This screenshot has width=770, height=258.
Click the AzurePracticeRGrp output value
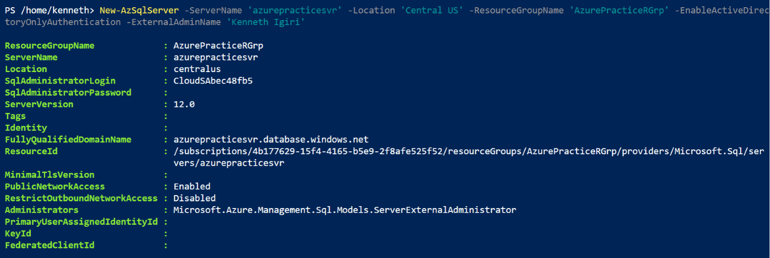click(218, 46)
